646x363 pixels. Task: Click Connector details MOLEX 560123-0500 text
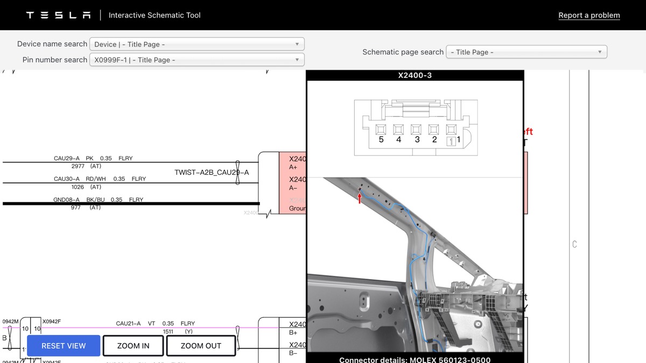[x=415, y=360]
